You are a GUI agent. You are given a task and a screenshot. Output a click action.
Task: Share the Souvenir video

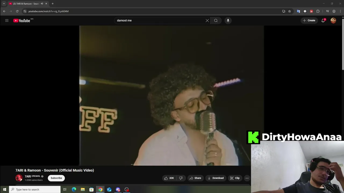tap(195, 178)
